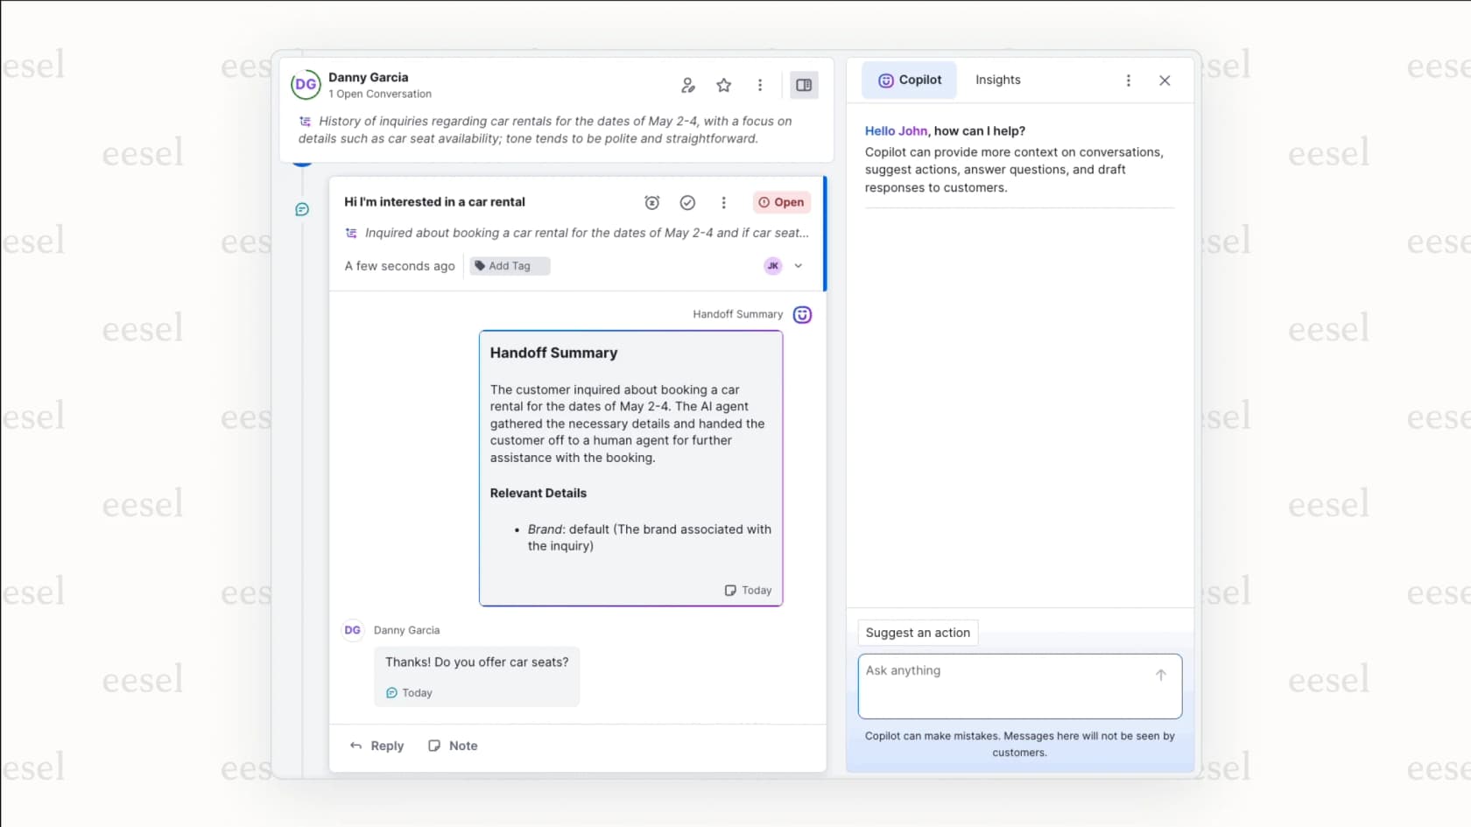Viewport: 1471px width, 827px height.
Task: Click the Copilot icon beside Handoff Summary
Action: click(802, 314)
